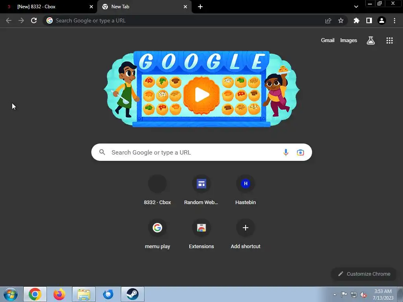Open Thunderbird from the taskbar
This screenshot has height=302, width=403.
pos(108,294)
